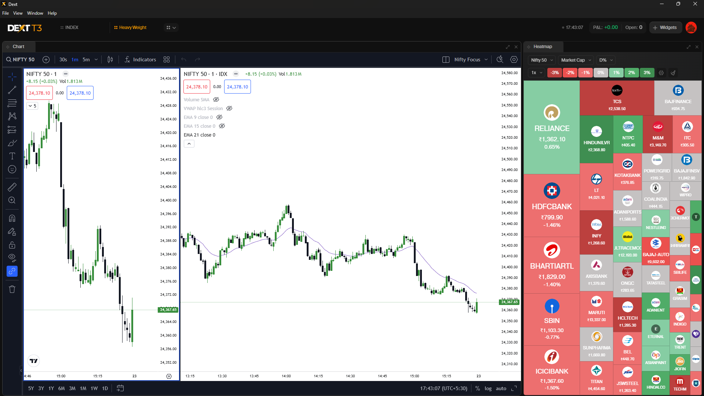Show the EMA 9 close indicator
704x396 pixels.
(219, 117)
